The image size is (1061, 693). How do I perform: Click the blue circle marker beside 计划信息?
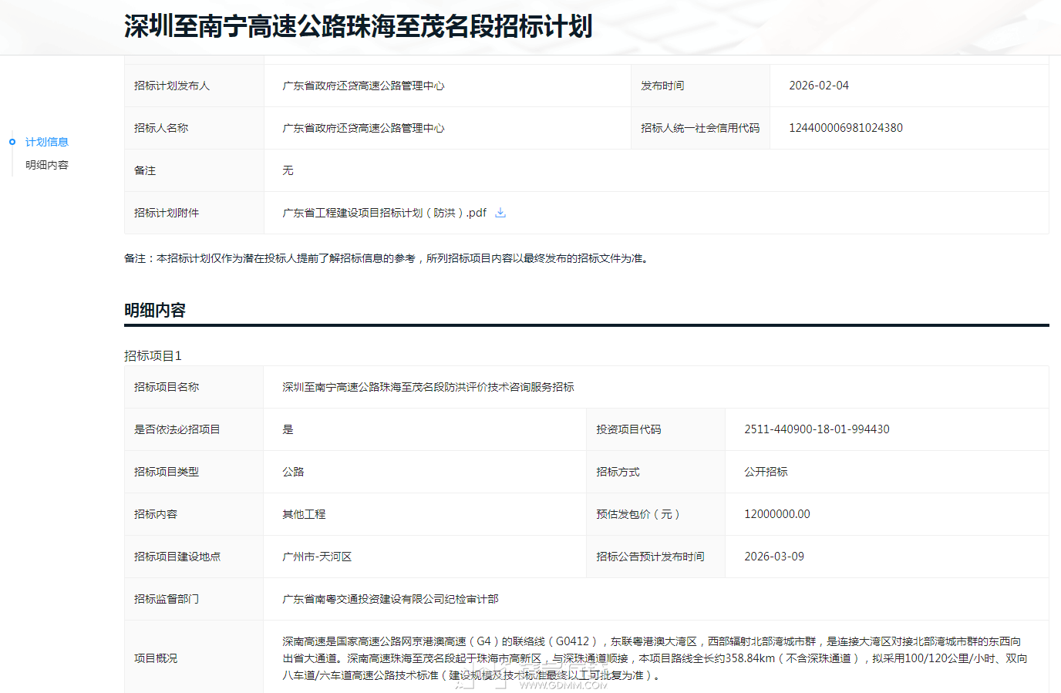(12, 142)
